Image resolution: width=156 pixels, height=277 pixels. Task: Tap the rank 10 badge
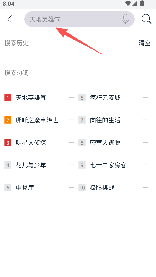pos(82,187)
